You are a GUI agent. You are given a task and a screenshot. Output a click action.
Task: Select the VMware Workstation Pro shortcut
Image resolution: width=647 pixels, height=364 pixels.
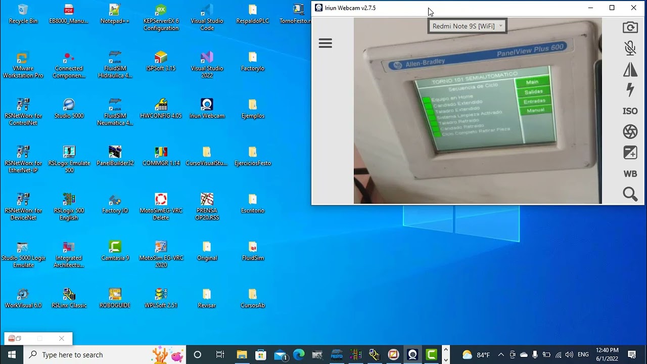coord(22,65)
